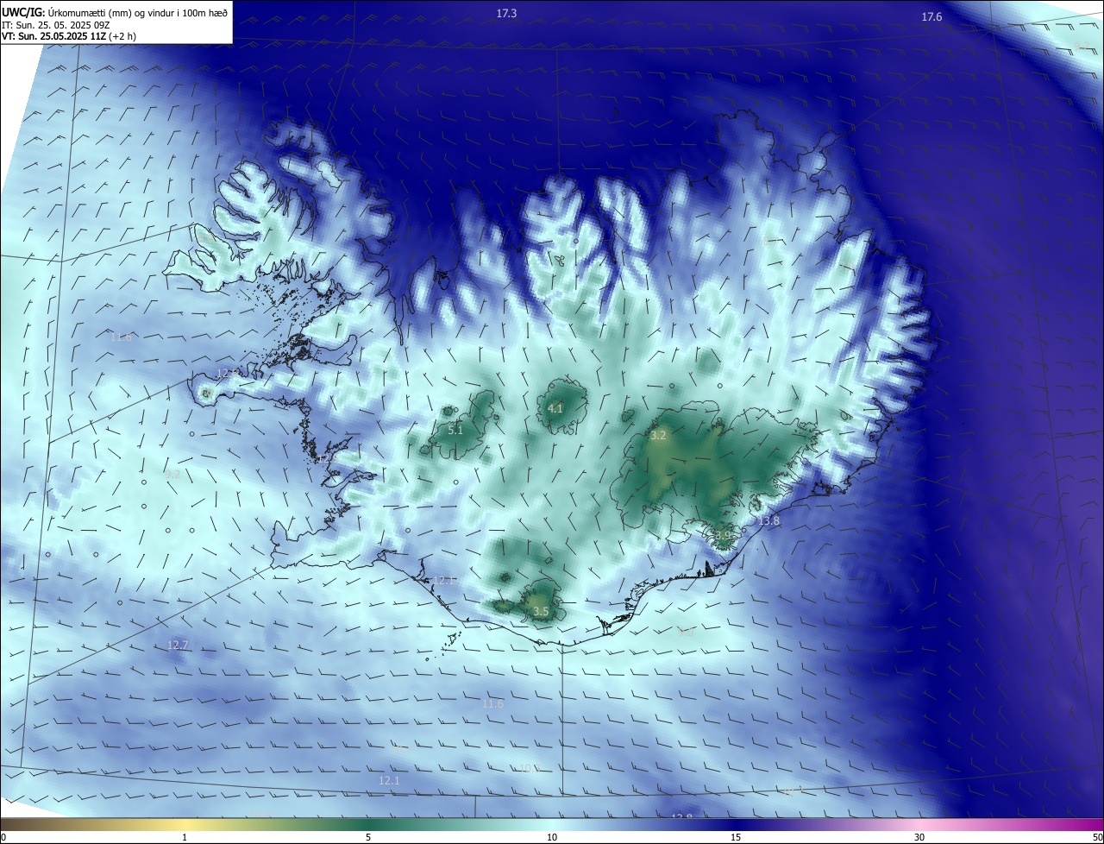Click the valid time line 'VT: Sun. 25.05.2025 11Z (+2 h)'

pos(69,36)
